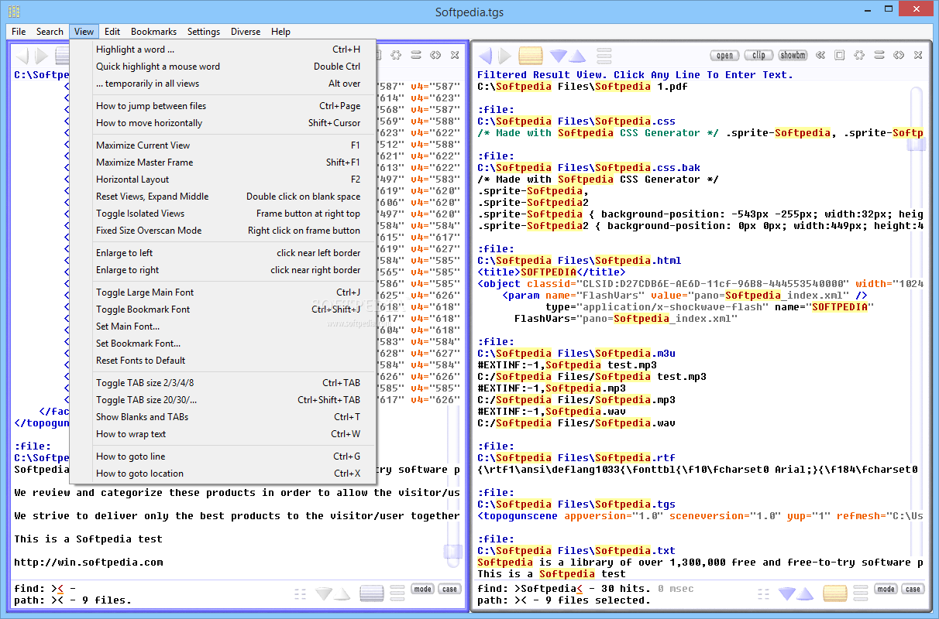
Task: Click the blue up triangle in right find bar
Action: tap(806, 593)
